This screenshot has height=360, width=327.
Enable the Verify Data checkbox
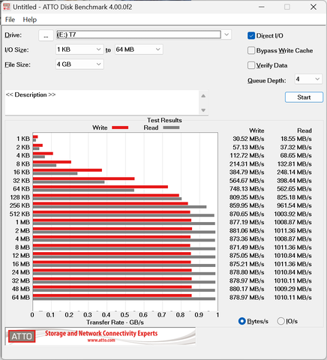pos(251,65)
